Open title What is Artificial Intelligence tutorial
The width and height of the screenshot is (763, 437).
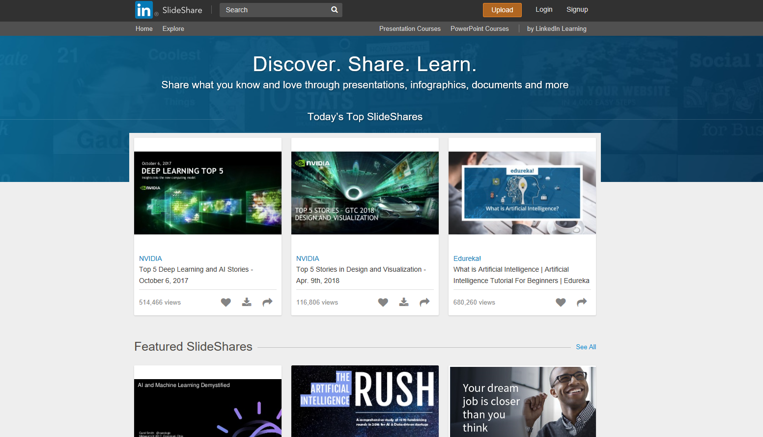[x=521, y=275]
